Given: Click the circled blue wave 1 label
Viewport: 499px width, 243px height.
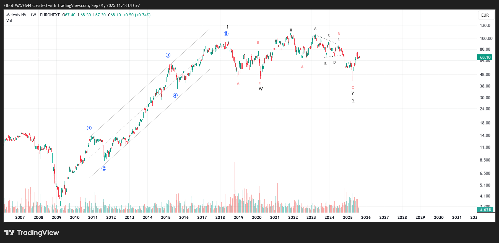Looking at the screenshot, I should point(89,128).
